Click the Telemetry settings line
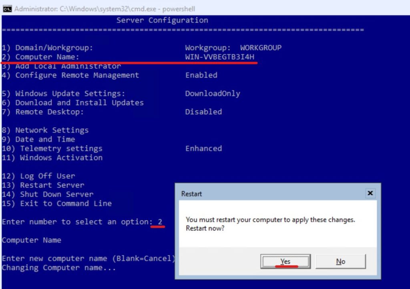Image resolution: width=410 pixels, height=289 pixels. tap(52, 148)
